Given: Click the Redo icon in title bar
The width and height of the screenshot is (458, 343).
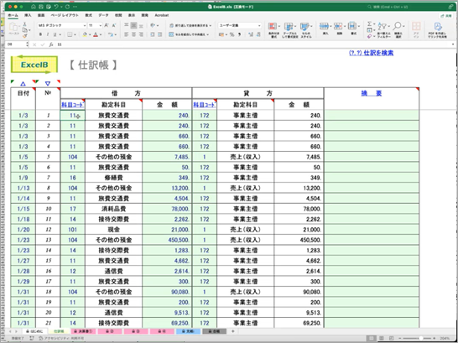Looking at the screenshot, I should pyautogui.click(x=68, y=7).
